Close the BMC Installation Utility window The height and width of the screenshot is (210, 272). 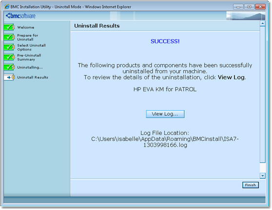260,7
